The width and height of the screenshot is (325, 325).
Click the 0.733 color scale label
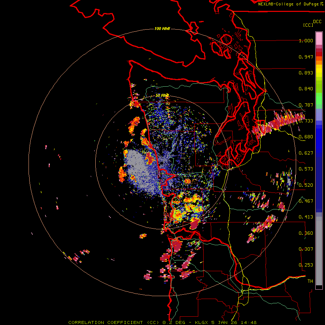click(306, 121)
